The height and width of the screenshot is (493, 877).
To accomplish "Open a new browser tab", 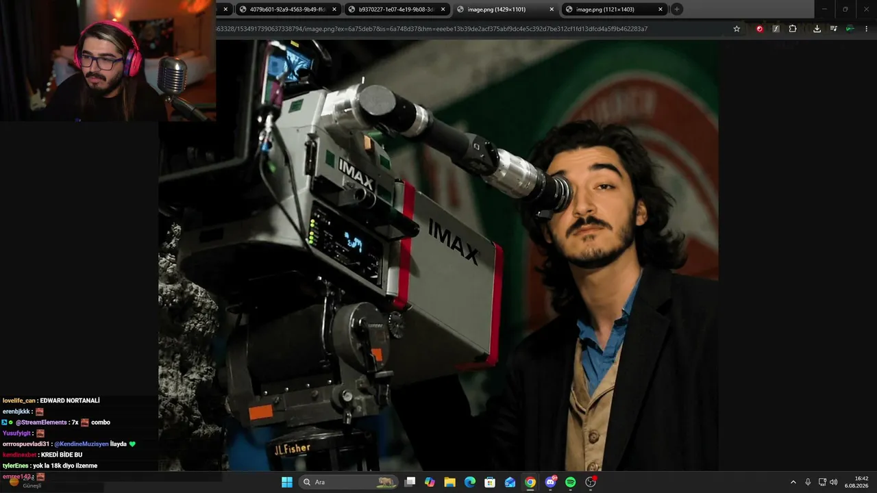I will point(677,10).
